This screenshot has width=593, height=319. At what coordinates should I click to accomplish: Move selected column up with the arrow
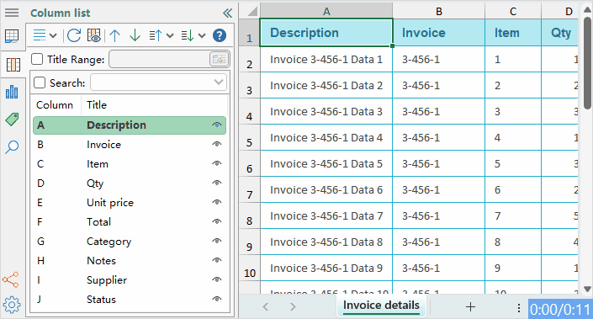click(x=115, y=35)
